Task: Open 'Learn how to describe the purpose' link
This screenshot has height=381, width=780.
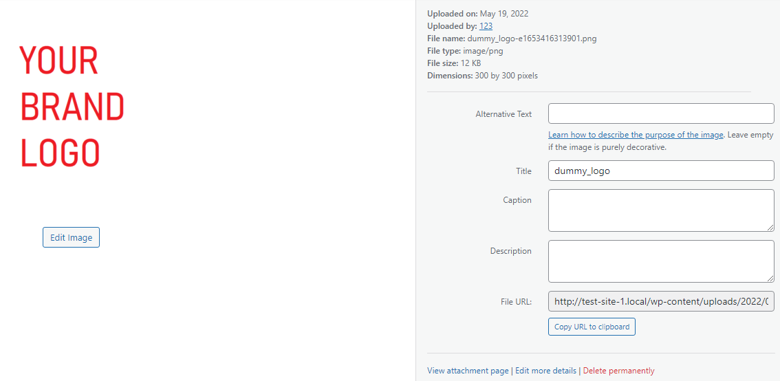Action: tap(636, 135)
